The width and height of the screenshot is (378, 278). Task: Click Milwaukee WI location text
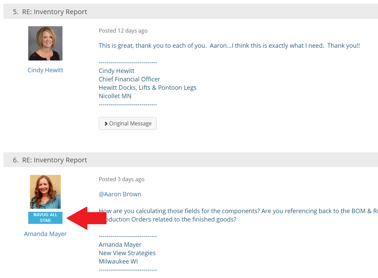point(118,262)
